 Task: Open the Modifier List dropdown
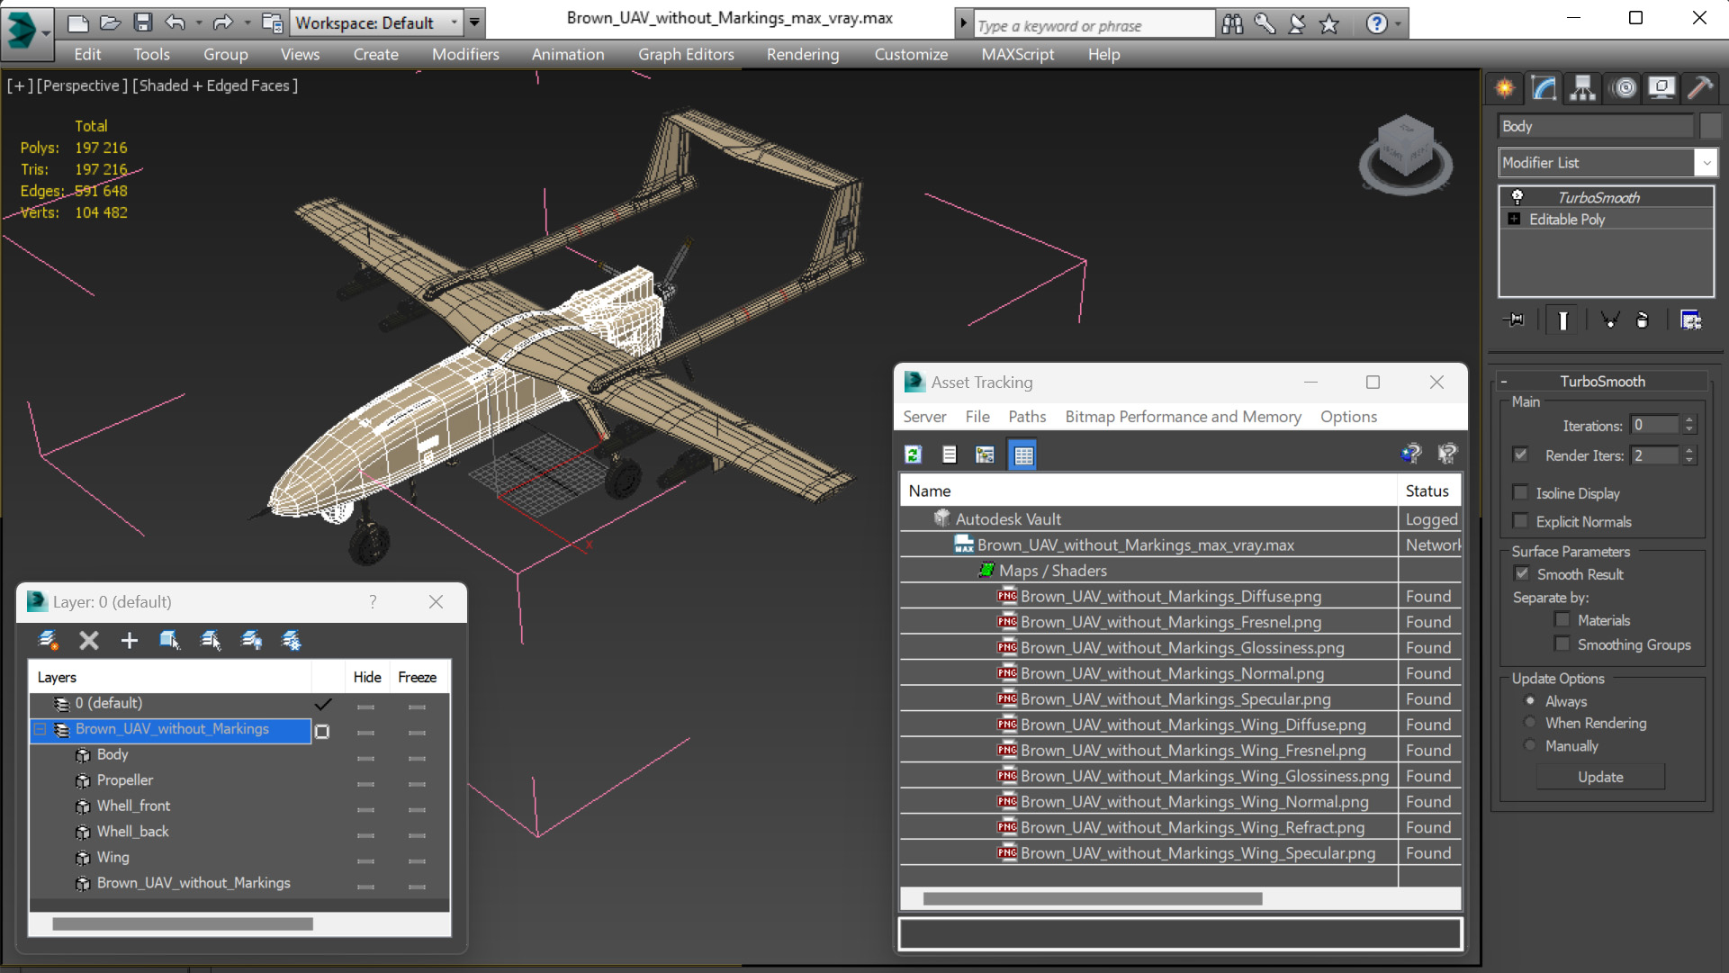[x=1607, y=163]
